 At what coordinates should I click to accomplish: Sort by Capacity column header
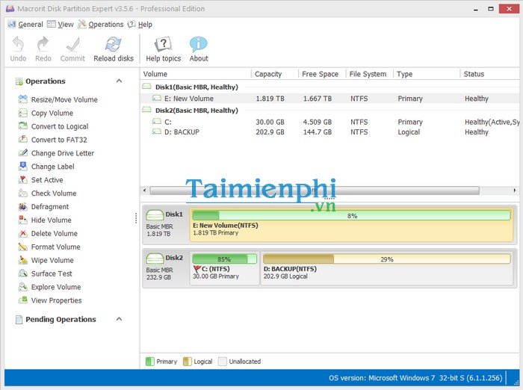click(x=275, y=74)
